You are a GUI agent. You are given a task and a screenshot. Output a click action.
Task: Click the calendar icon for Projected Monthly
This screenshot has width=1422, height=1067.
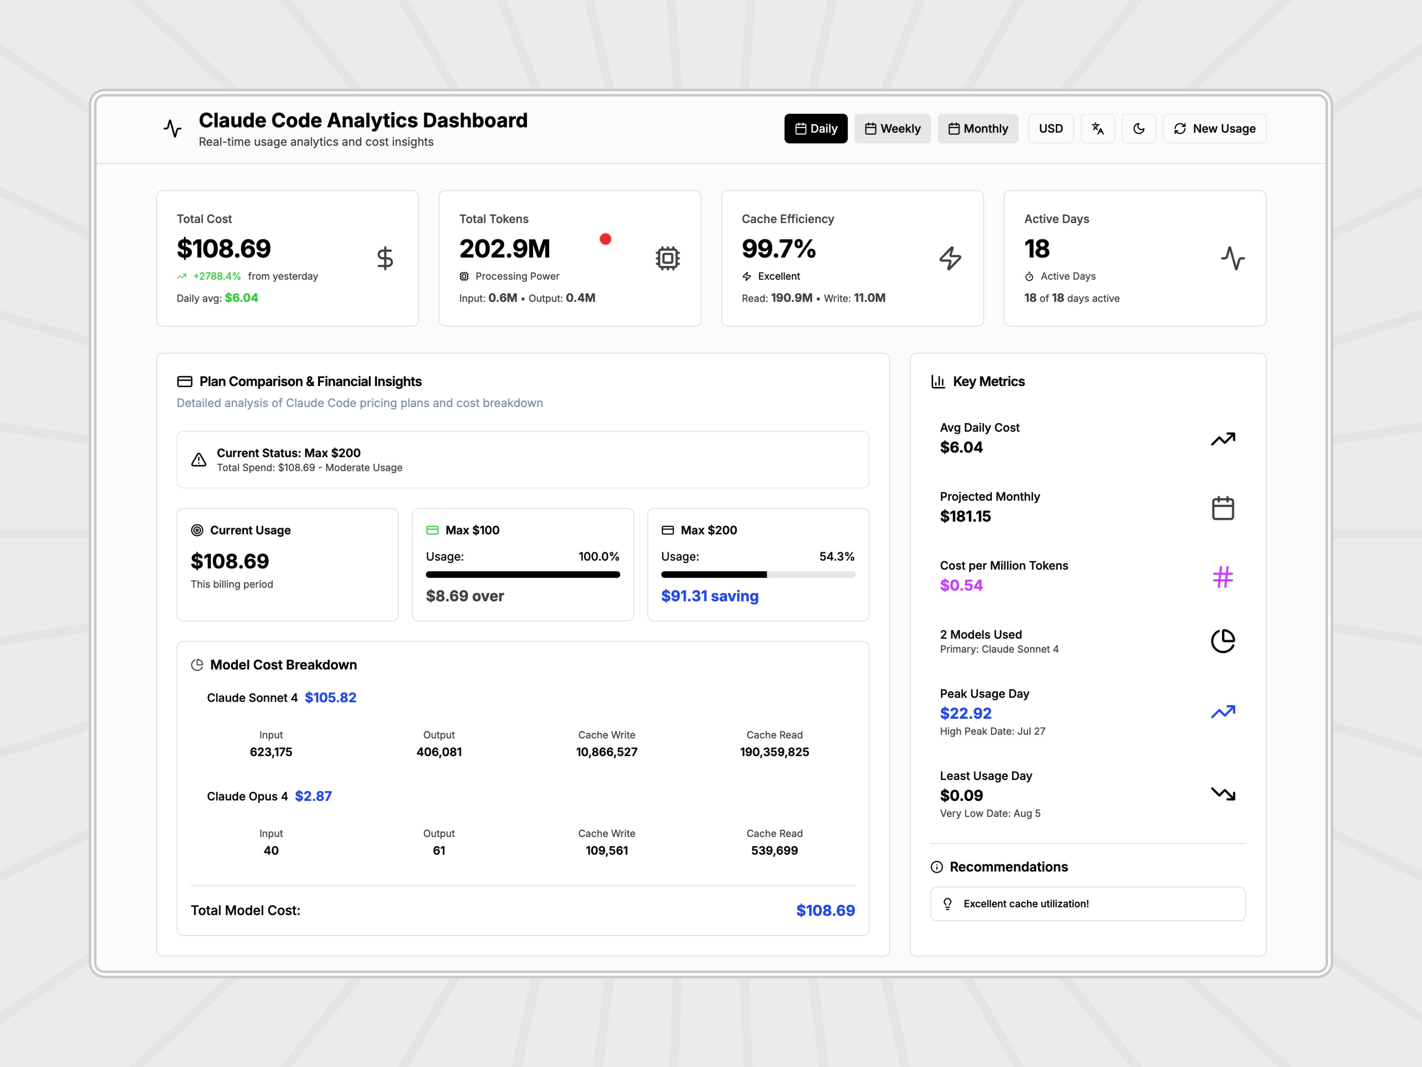click(1223, 508)
